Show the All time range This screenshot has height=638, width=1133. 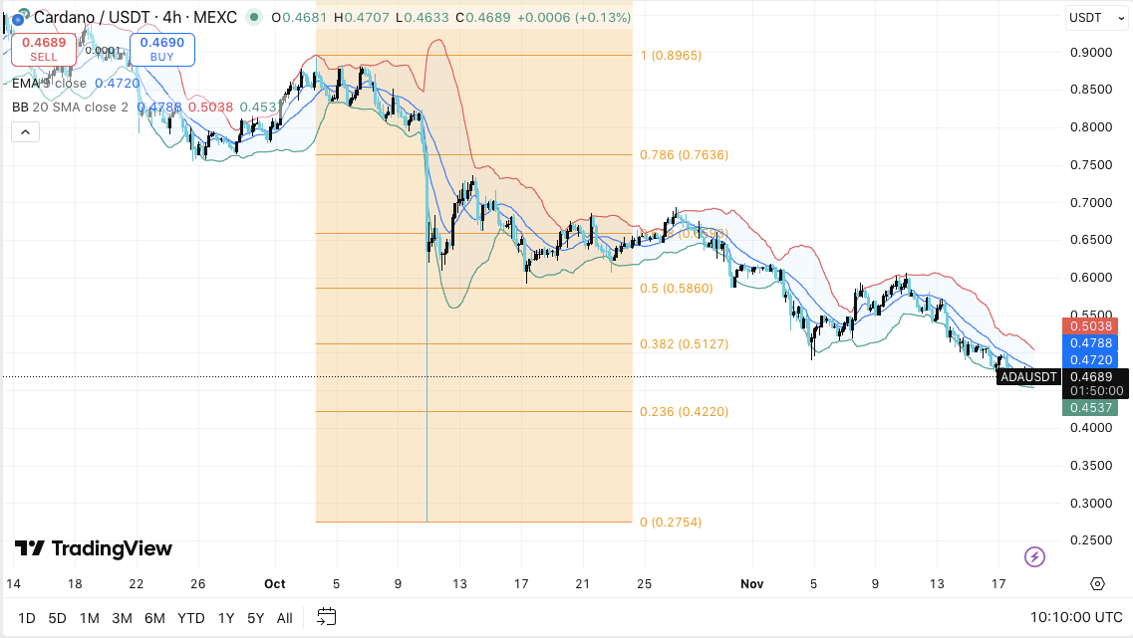click(284, 618)
